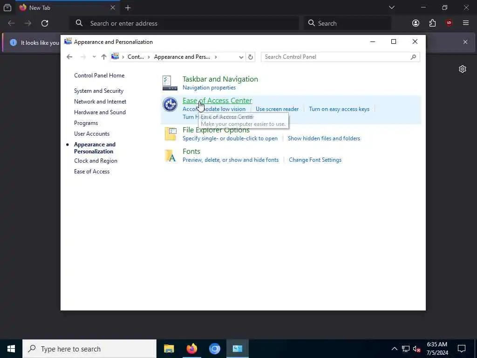Click Appearance and Personalization breadcrumb segment
Viewport: 477px width, 358px height.
(182, 56)
